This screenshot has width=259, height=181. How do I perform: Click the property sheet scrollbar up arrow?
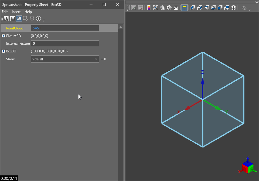tap(121, 27)
